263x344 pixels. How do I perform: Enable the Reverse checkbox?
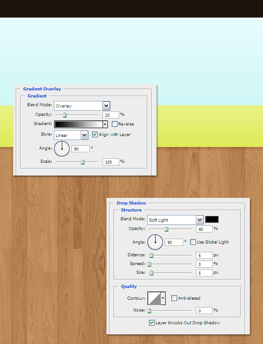pyautogui.click(x=114, y=124)
